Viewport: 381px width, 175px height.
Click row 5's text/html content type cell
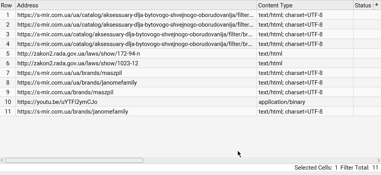[x=271, y=54]
